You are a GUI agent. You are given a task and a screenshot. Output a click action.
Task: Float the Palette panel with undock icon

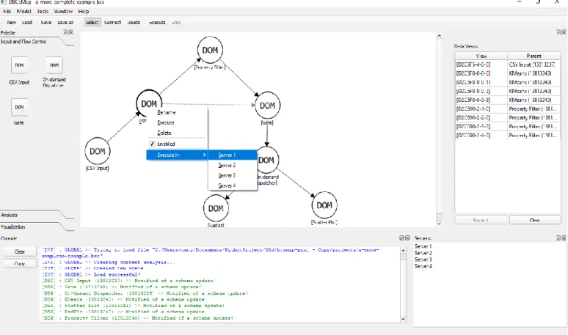pos(66,32)
